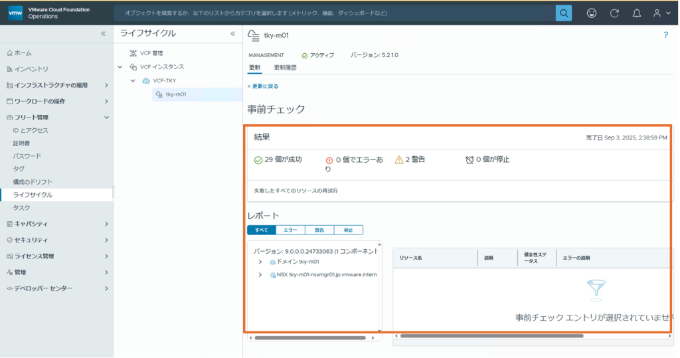The image size is (680, 358).
Task: Collapse フリート管理 menu section
Action: point(106,117)
